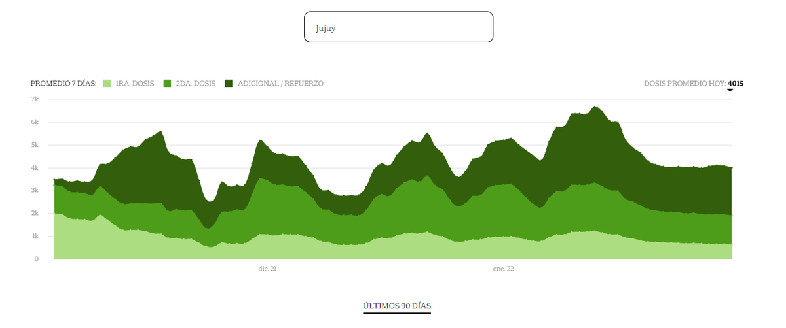The height and width of the screenshot is (328, 786).
Task: Click the DOSIS PROMEDIO HOY label
Action: click(x=684, y=84)
